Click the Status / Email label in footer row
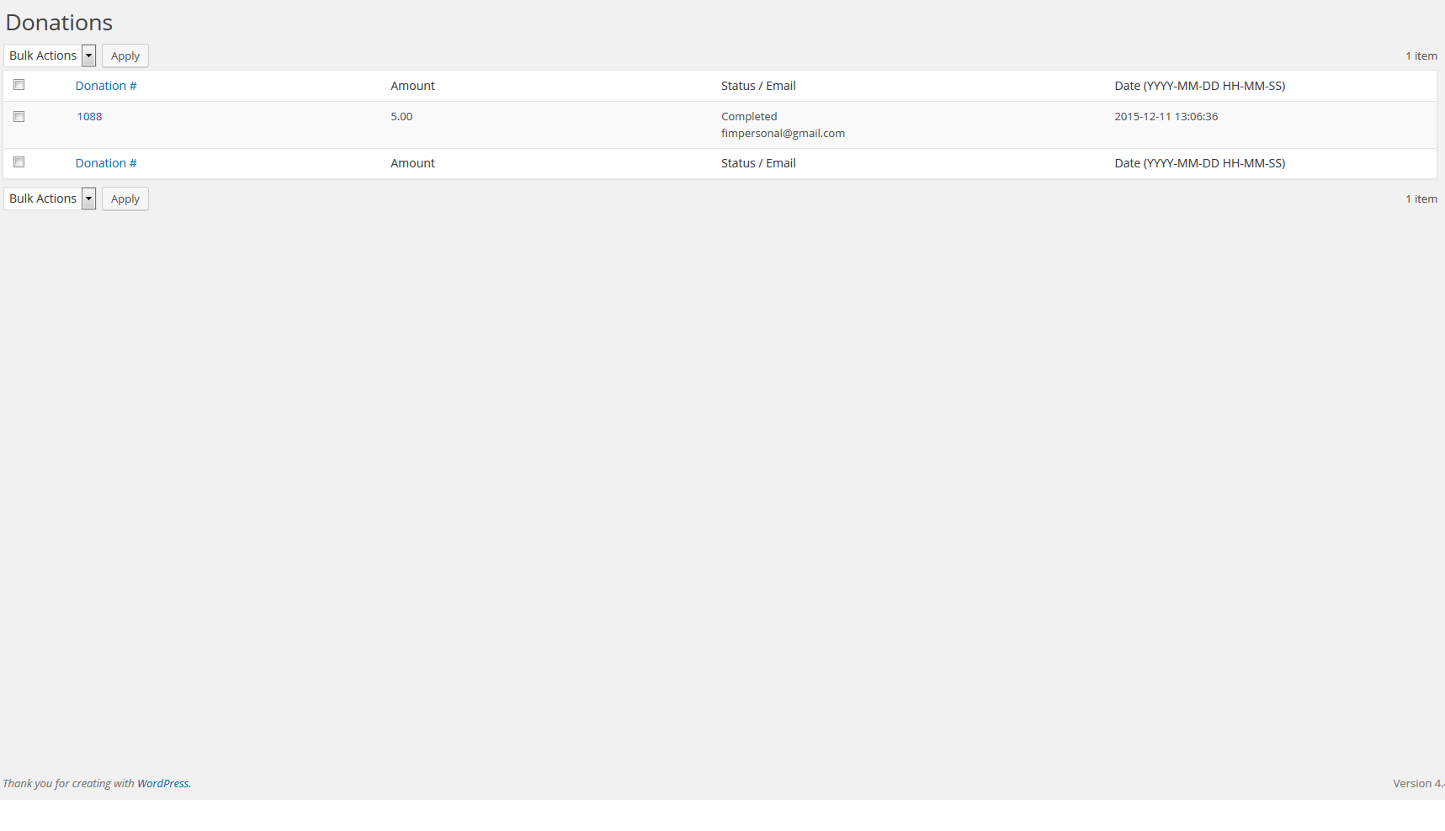This screenshot has height=831, width=1445. [758, 163]
